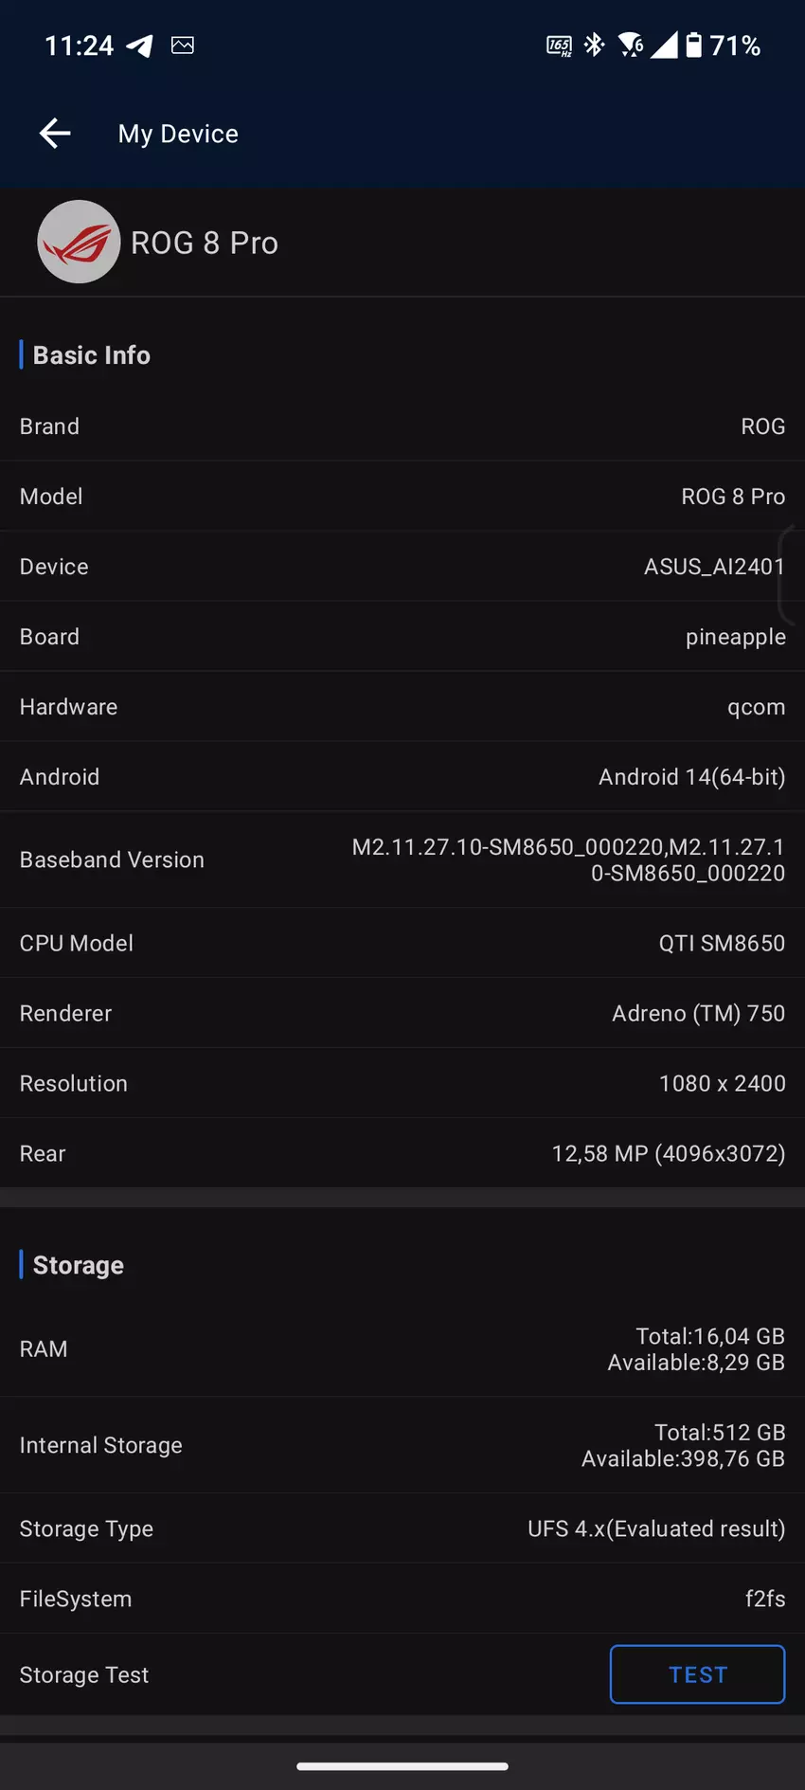Tap the picture notification icon in status bar
This screenshot has height=1790, width=805.
pos(183,45)
